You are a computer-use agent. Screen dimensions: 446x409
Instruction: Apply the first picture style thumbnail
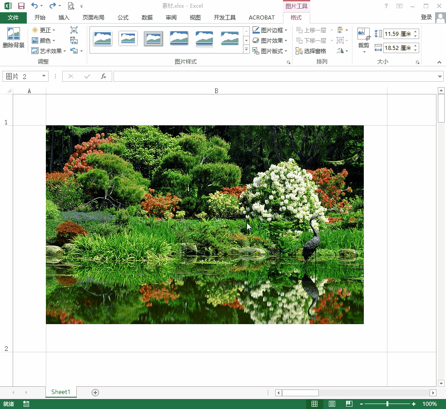click(102, 39)
